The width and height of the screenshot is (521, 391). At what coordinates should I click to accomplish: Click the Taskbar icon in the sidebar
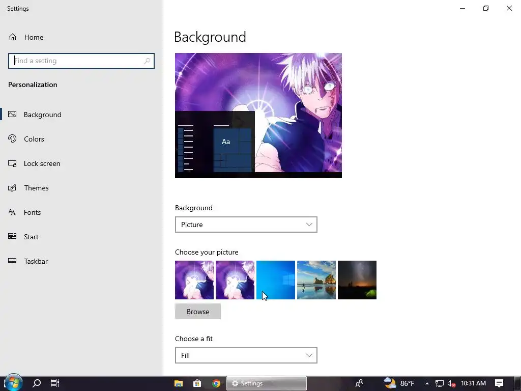coord(12,261)
